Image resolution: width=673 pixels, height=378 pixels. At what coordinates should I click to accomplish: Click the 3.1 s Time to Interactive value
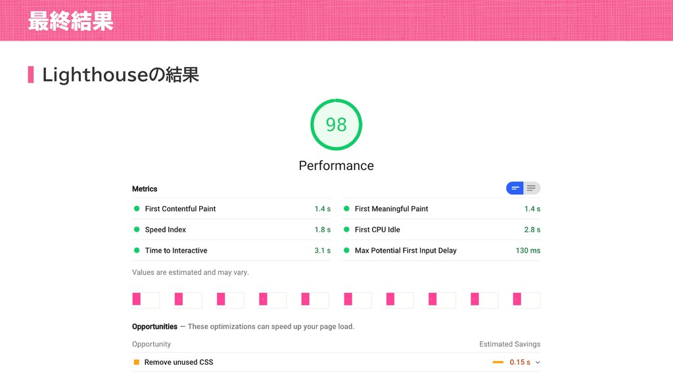click(x=322, y=250)
